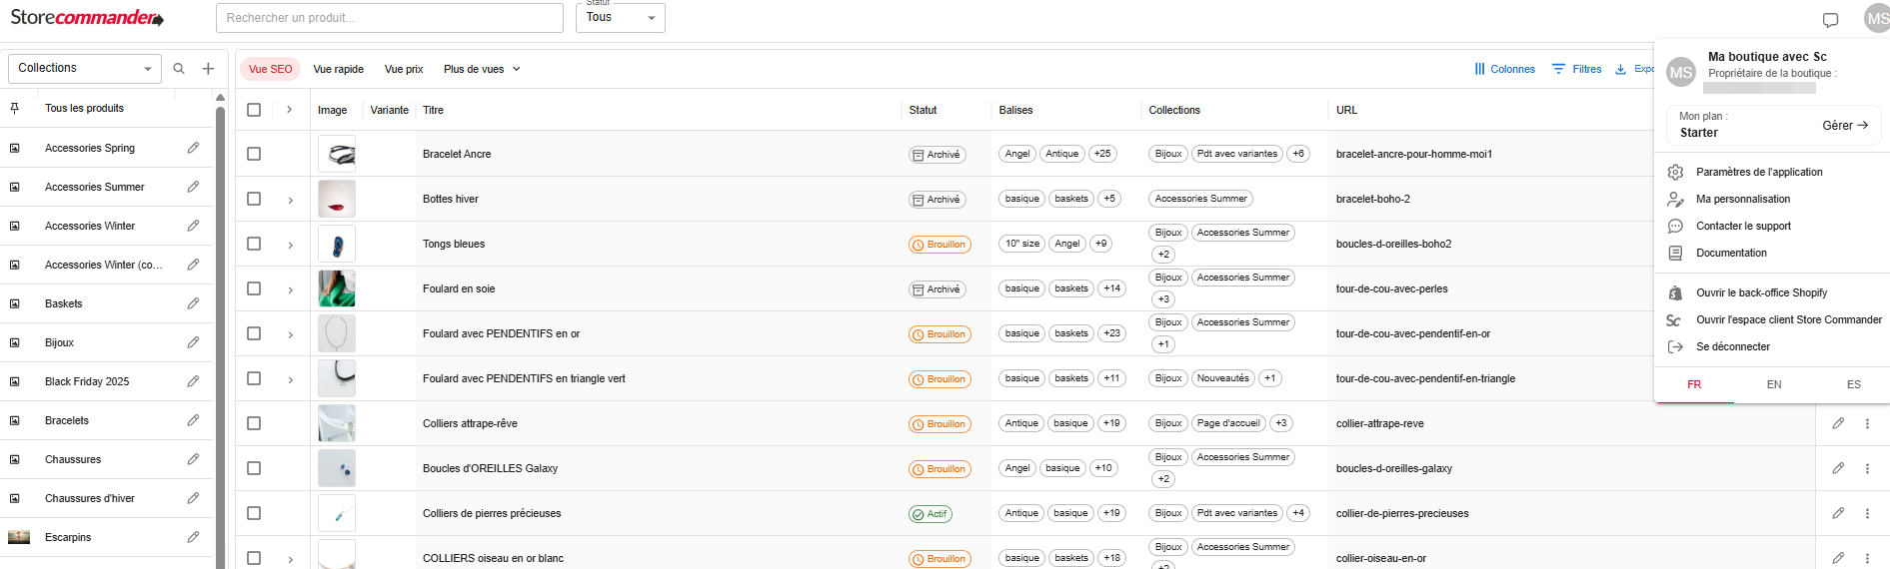Image resolution: width=1890 pixels, height=569 pixels.
Task: Open the chat message icon in header
Action: [x=1830, y=20]
